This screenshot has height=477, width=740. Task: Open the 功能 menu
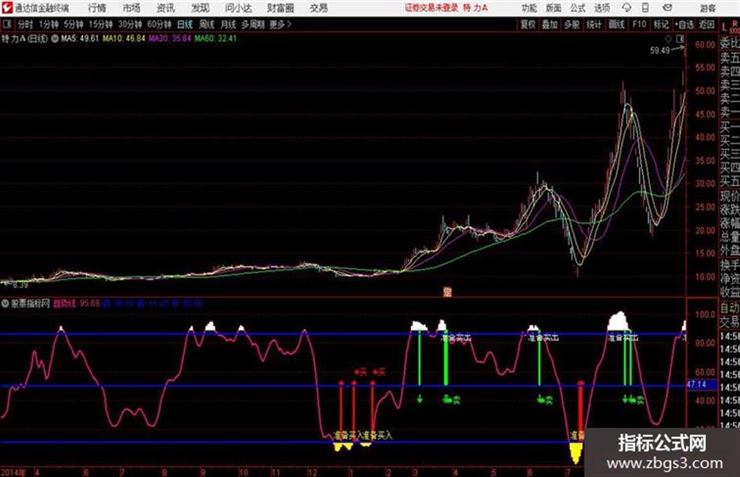click(x=529, y=8)
